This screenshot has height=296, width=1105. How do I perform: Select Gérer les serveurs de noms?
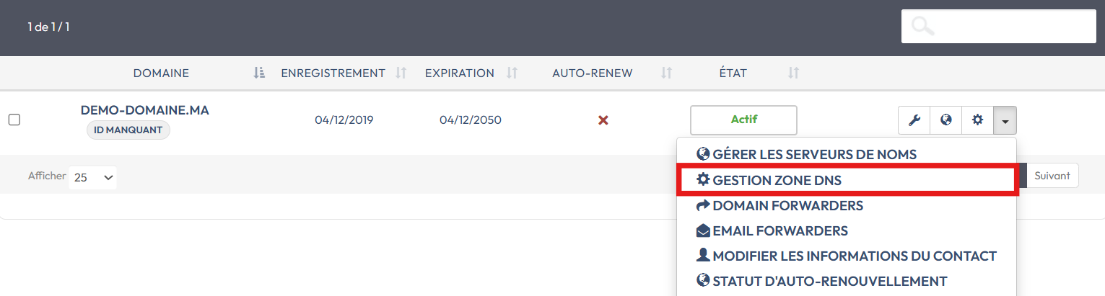[x=806, y=154]
